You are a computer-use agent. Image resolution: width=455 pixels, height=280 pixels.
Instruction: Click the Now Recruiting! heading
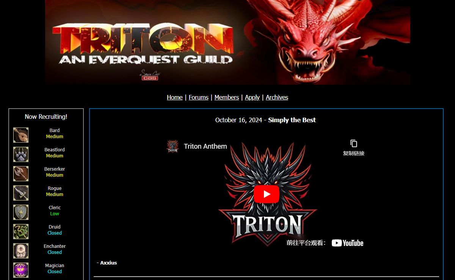coord(46,117)
